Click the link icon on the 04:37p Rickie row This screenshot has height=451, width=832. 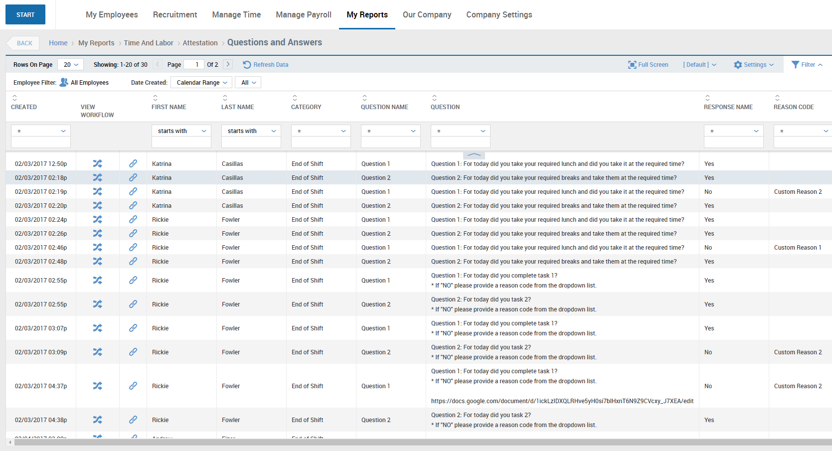click(x=133, y=386)
